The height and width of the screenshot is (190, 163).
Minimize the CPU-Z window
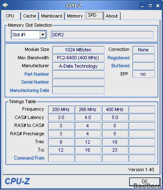pos(142,6)
